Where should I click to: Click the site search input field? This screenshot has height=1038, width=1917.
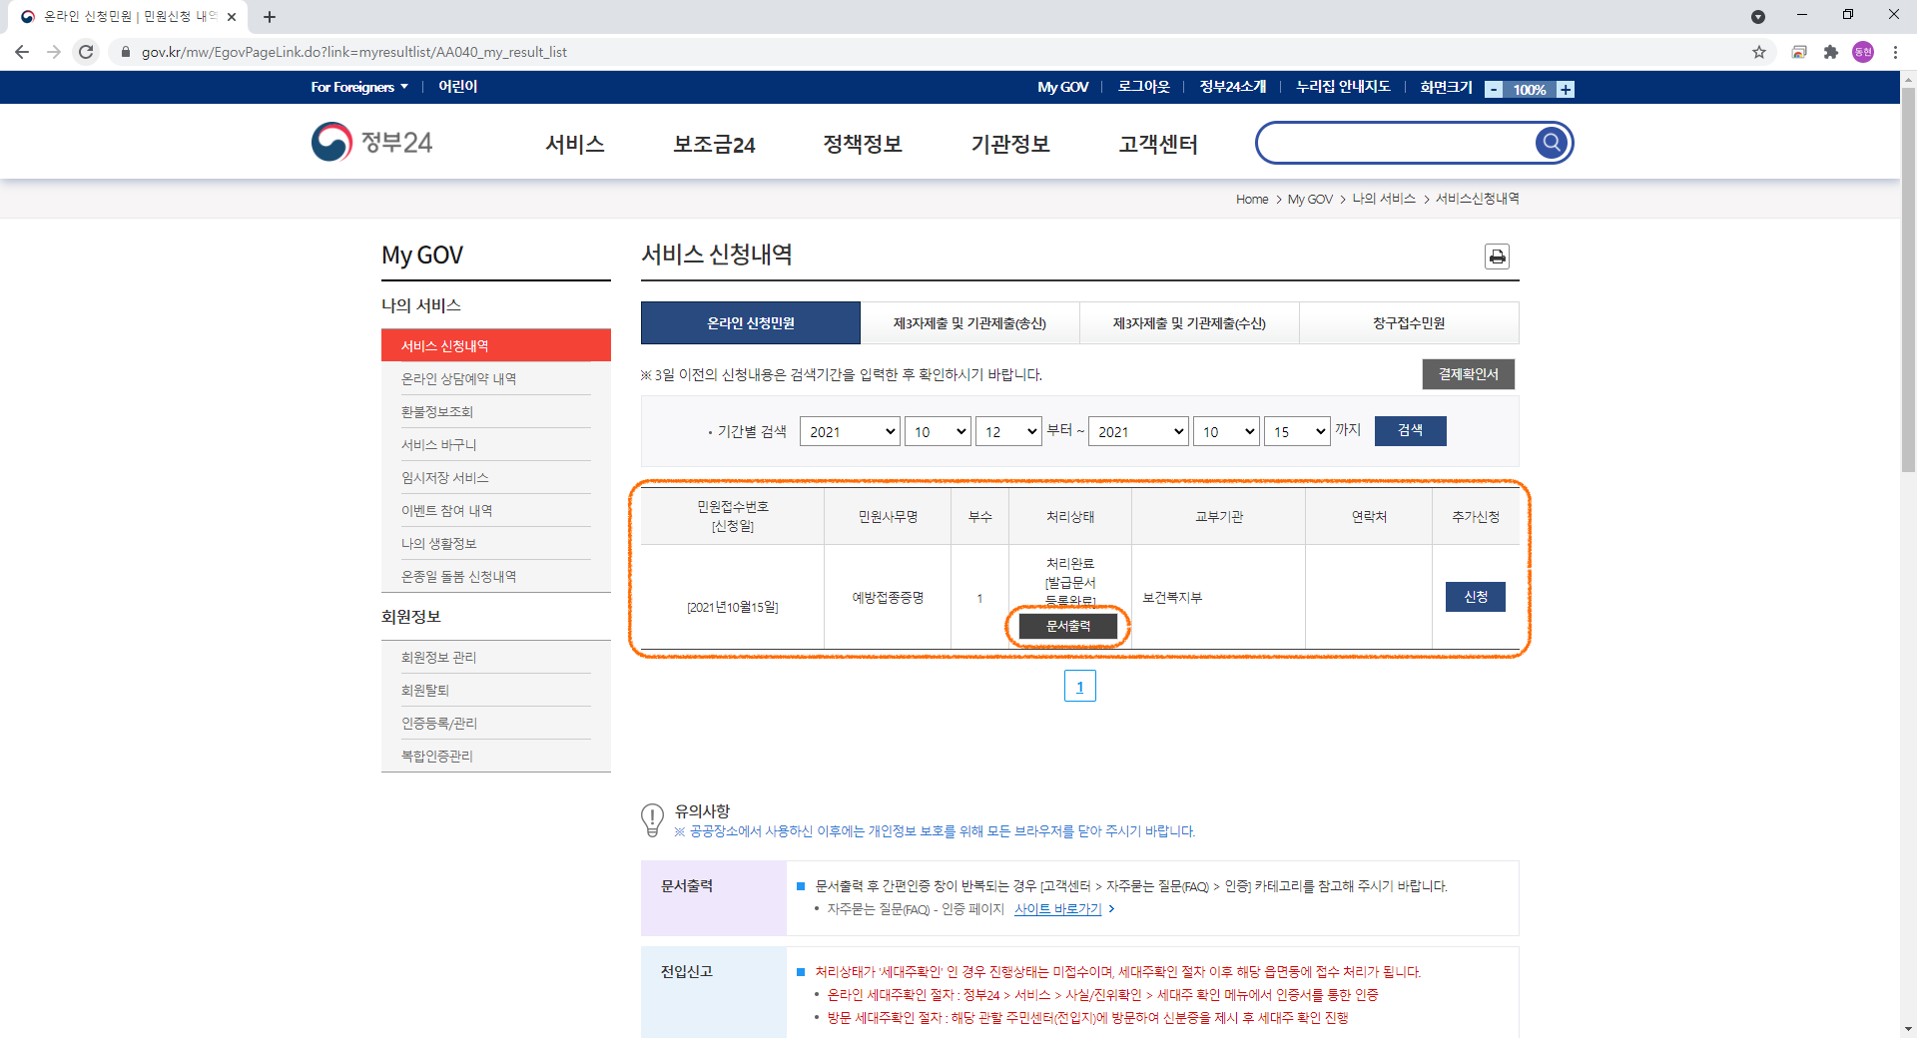click(1398, 143)
